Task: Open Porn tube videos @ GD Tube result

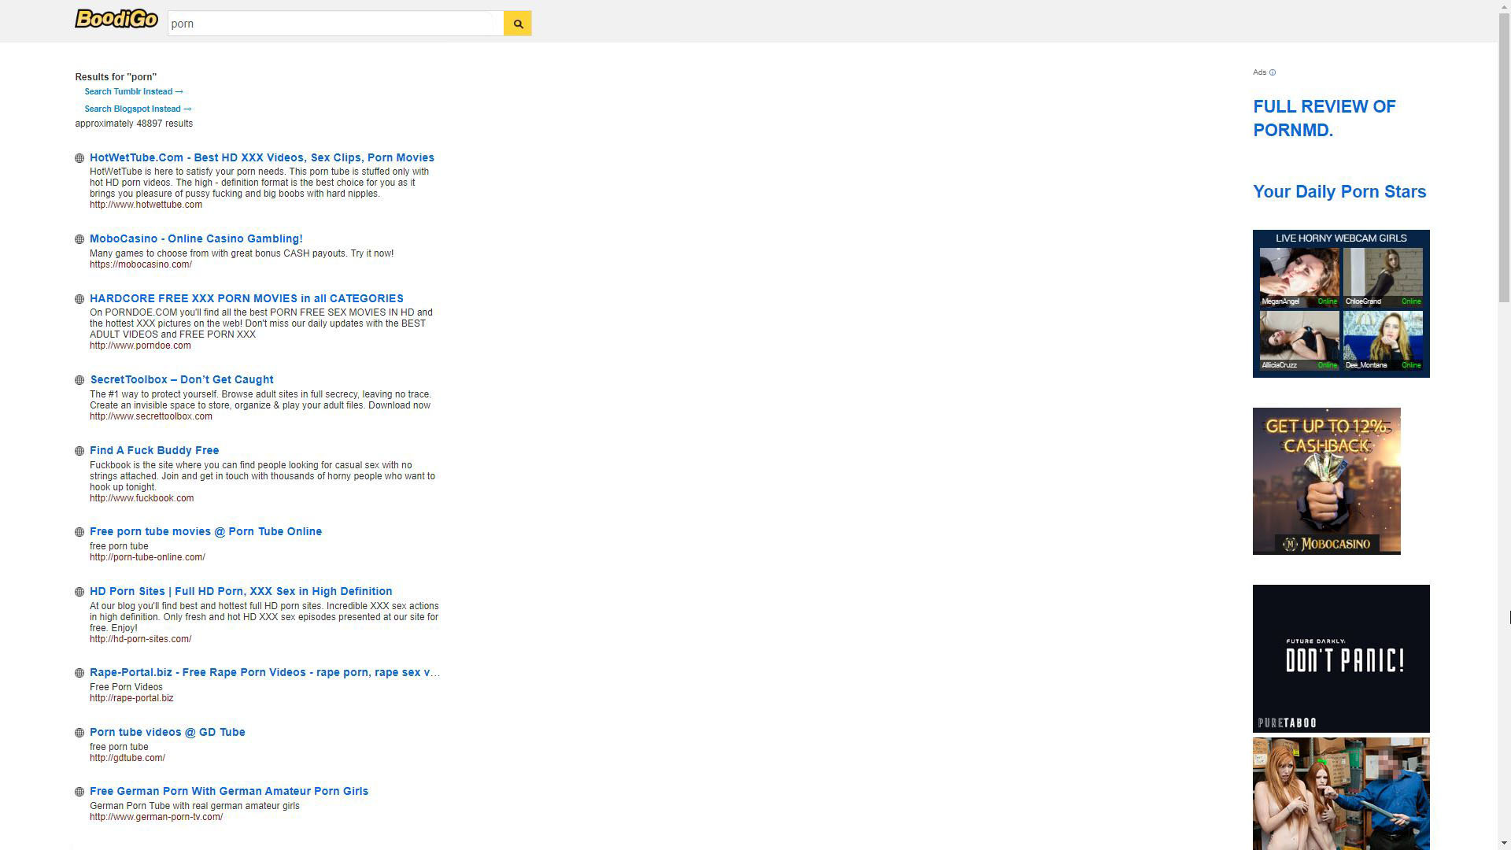Action: tap(168, 732)
